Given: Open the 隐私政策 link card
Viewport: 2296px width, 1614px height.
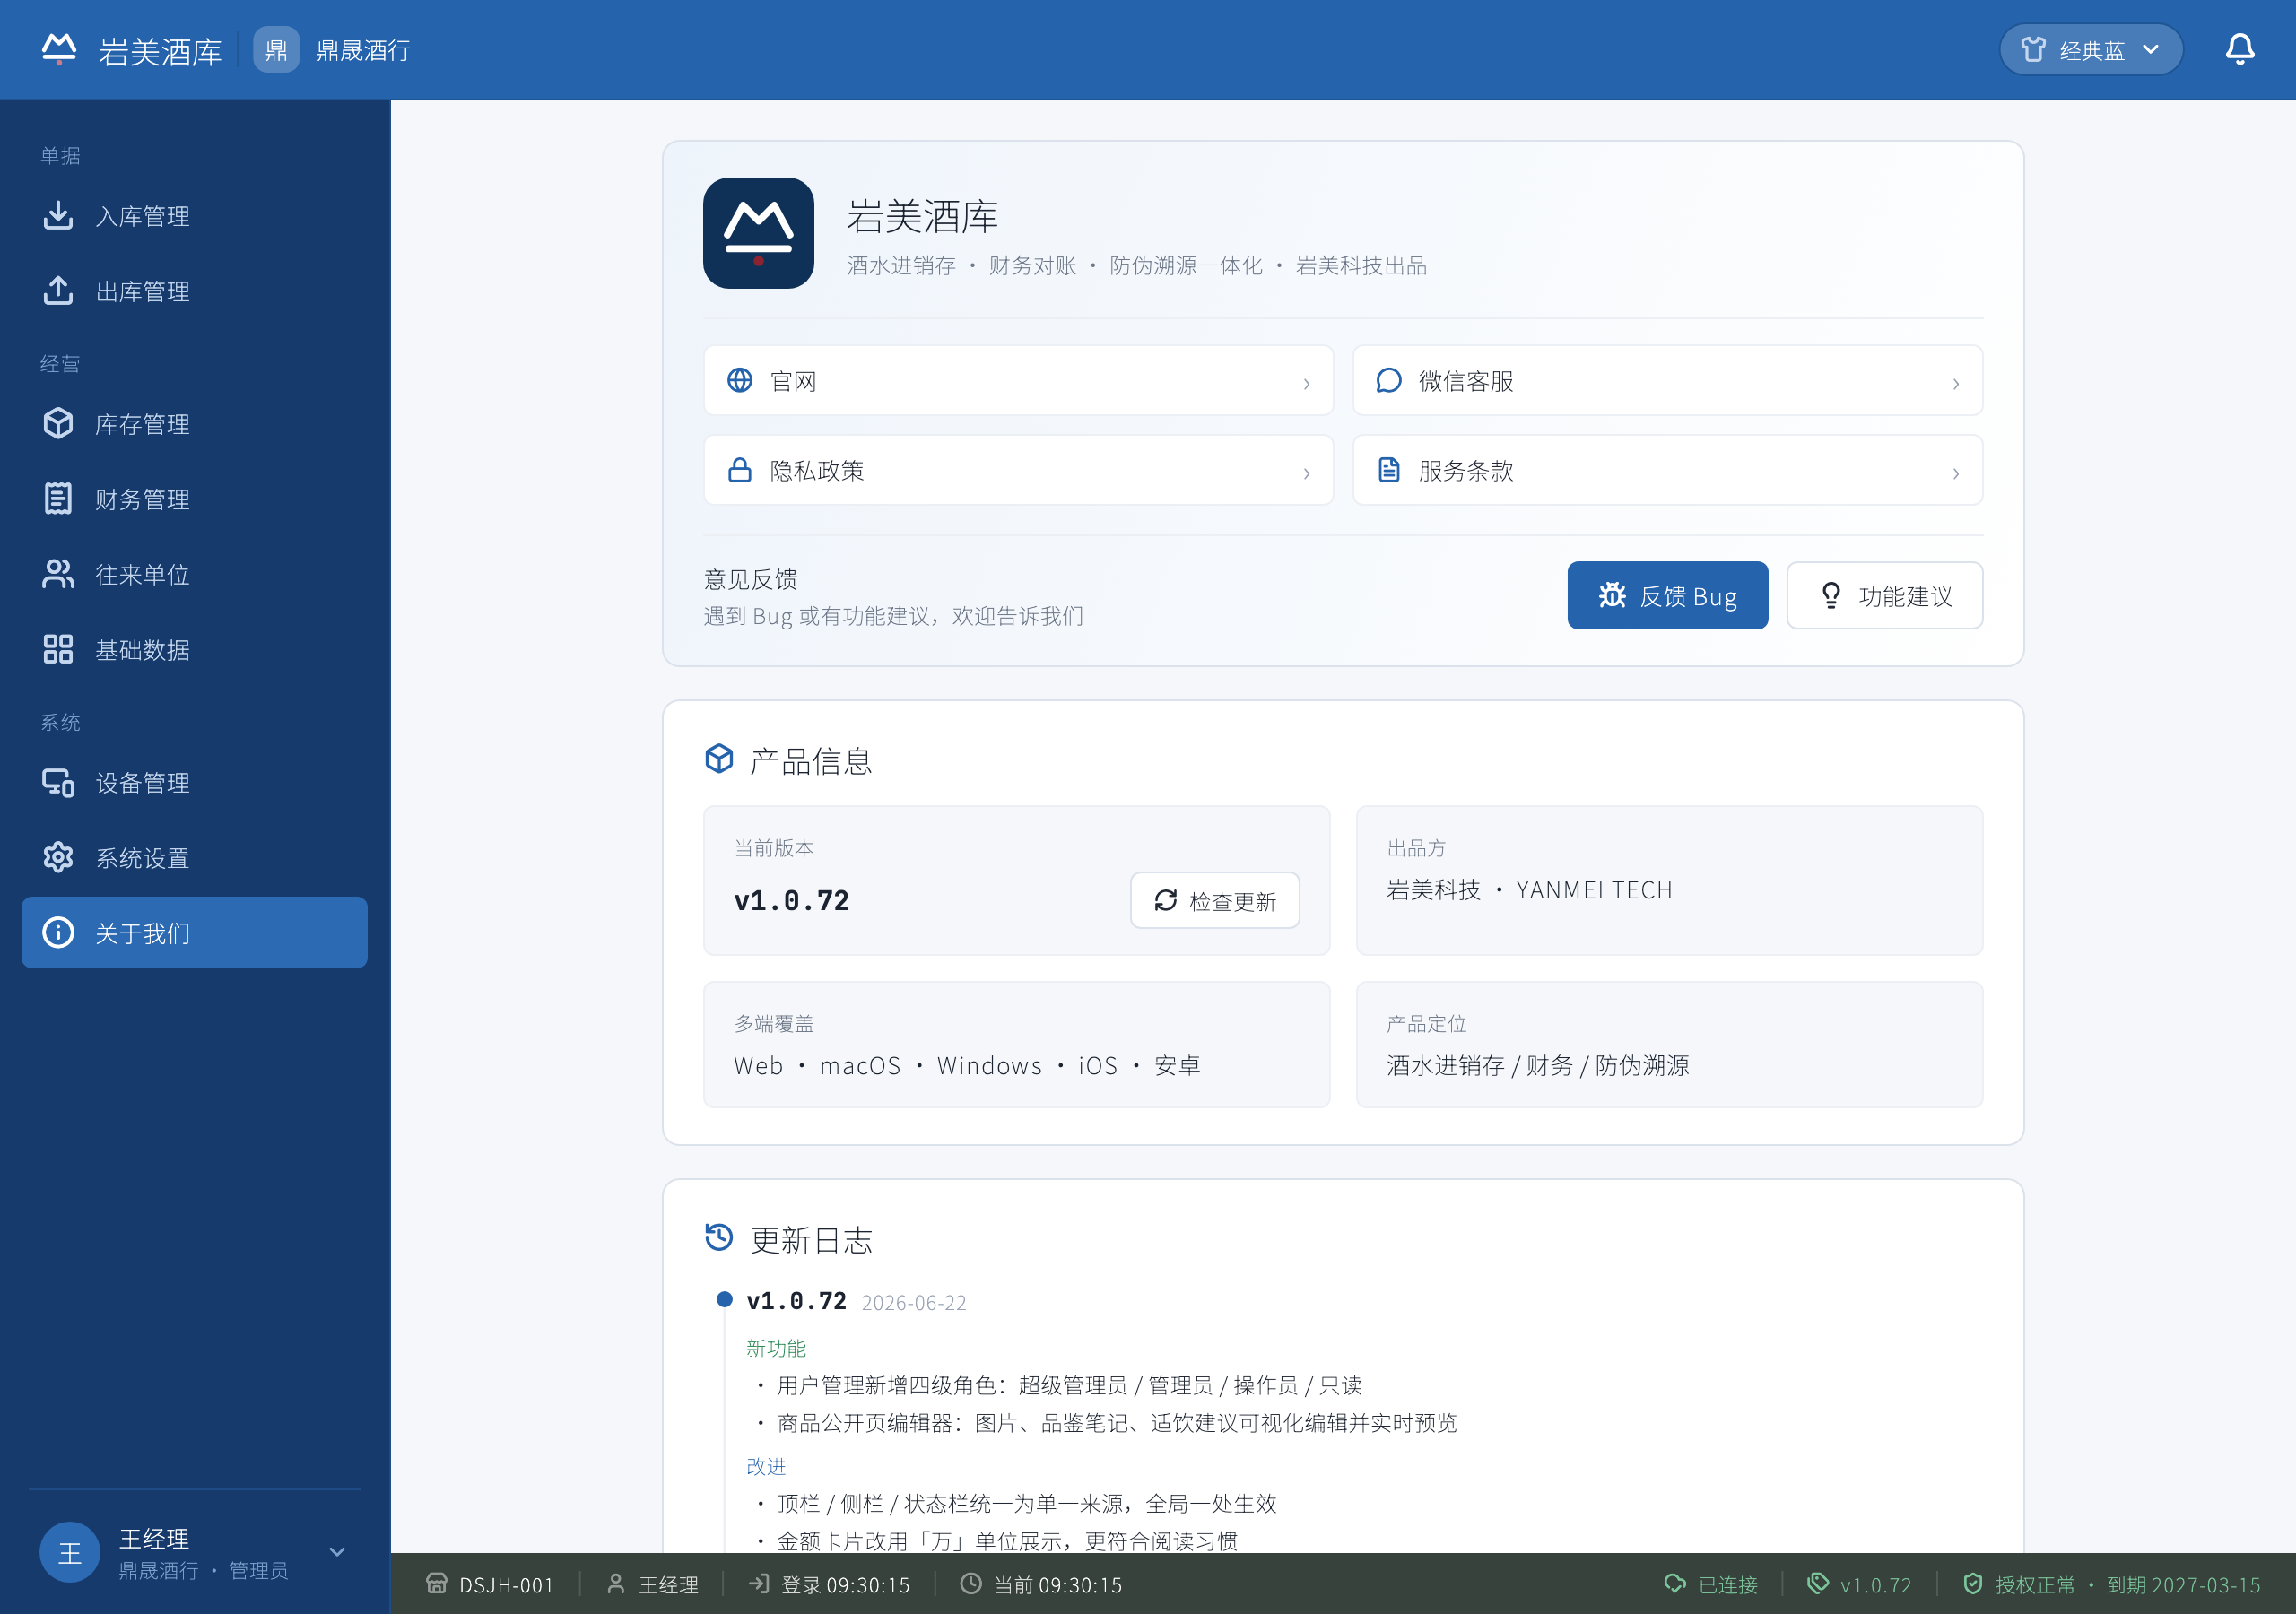Looking at the screenshot, I should coord(1018,470).
